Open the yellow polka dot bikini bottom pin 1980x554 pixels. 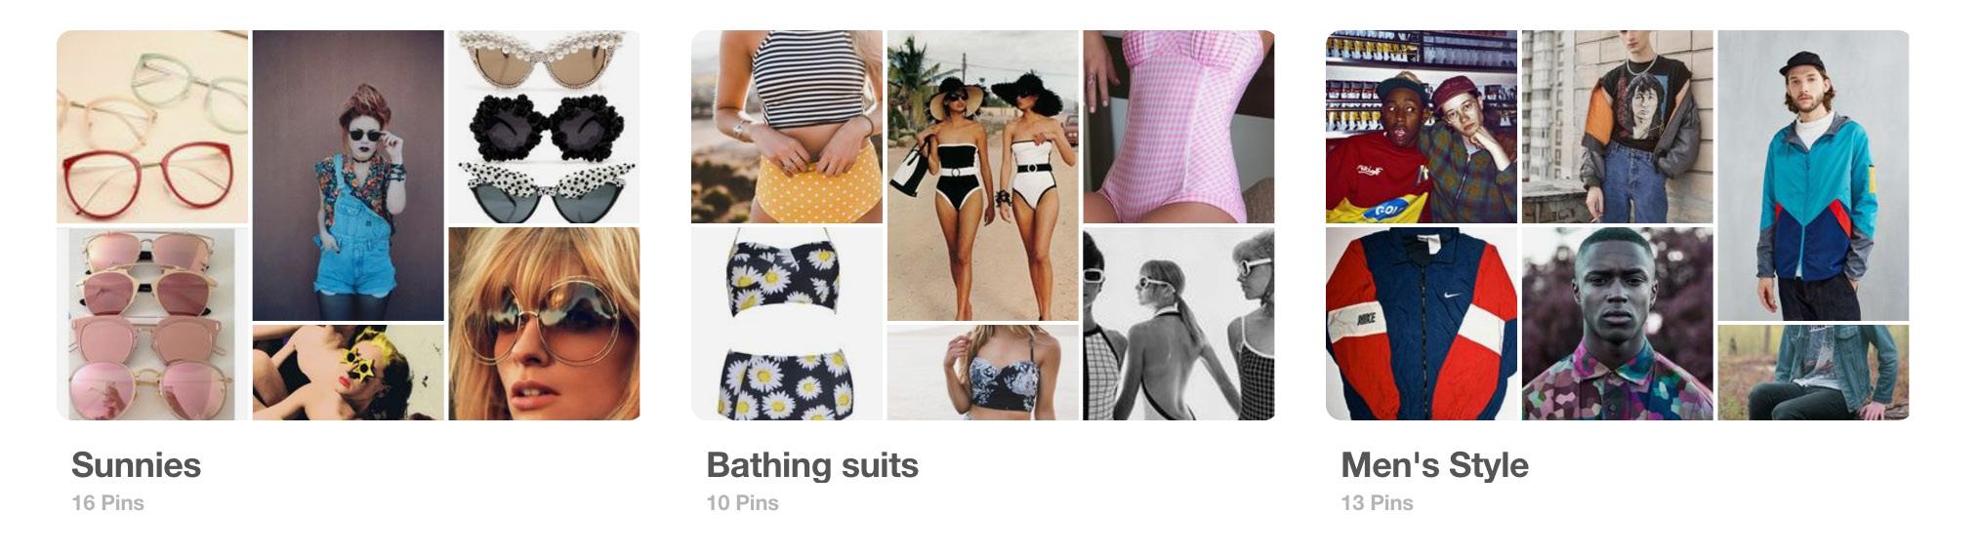[787, 127]
